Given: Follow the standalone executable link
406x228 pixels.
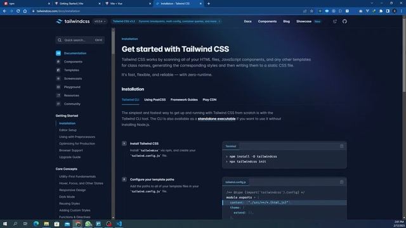Looking at the screenshot, I should click(217, 119).
